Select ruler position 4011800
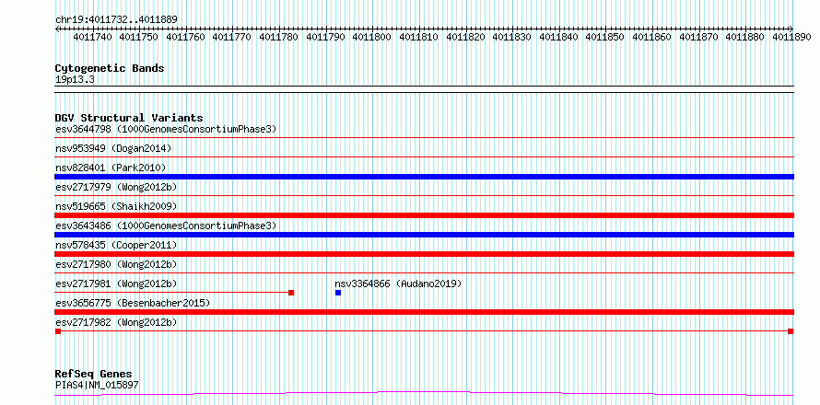The height and width of the screenshot is (405, 820). [x=372, y=37]
